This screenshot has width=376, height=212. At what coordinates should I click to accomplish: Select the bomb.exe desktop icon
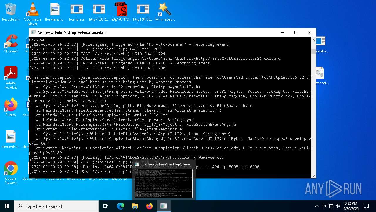point(77,12)
